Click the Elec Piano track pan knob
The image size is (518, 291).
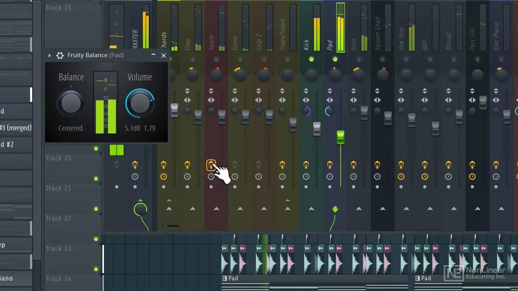tap(501, 75)
